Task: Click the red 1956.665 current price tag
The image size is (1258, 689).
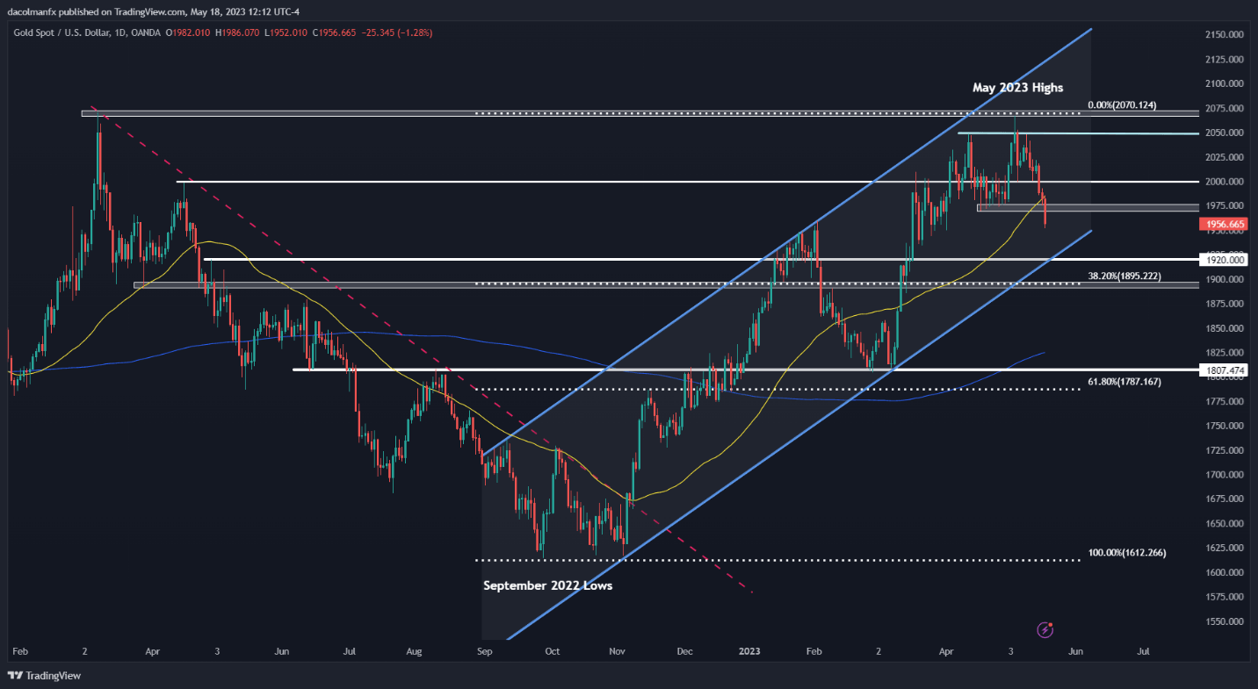Action: 1222,225
